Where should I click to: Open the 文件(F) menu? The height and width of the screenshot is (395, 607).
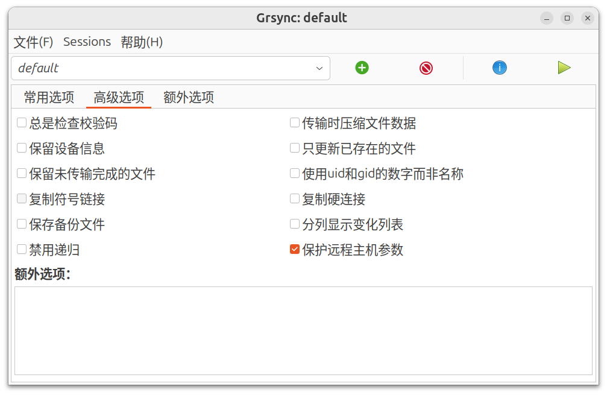pyautogui.click(x=34, y=42)
